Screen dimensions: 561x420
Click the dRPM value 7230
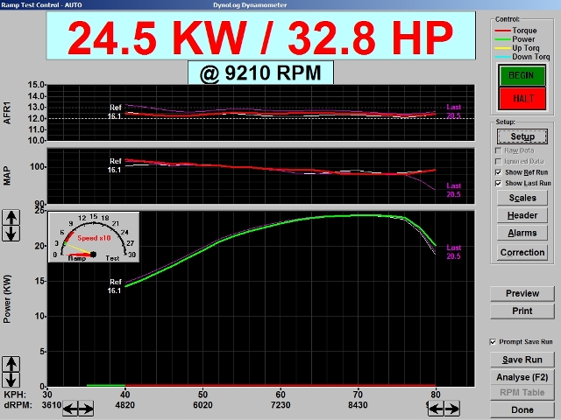pyautogui.click(x=280, y=405)
